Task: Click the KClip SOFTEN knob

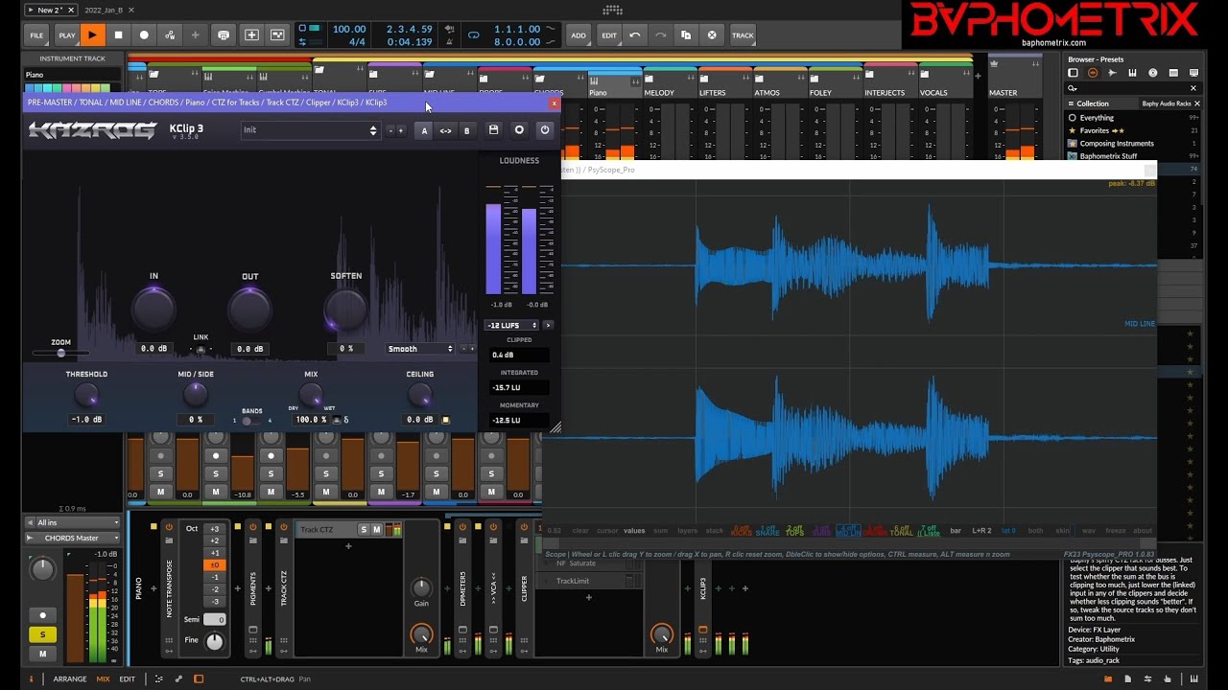Action: tap(345, 310)
